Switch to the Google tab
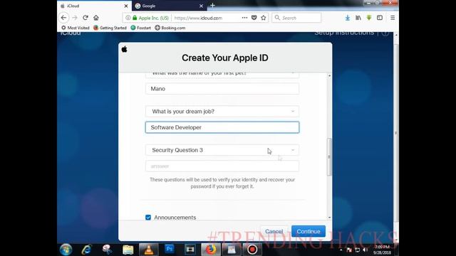Image resolution: width=456 pixels, height=256 pixels. click(x=170, y=6)
